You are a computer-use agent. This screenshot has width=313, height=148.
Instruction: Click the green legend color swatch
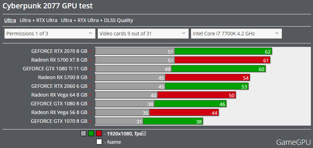91,133
